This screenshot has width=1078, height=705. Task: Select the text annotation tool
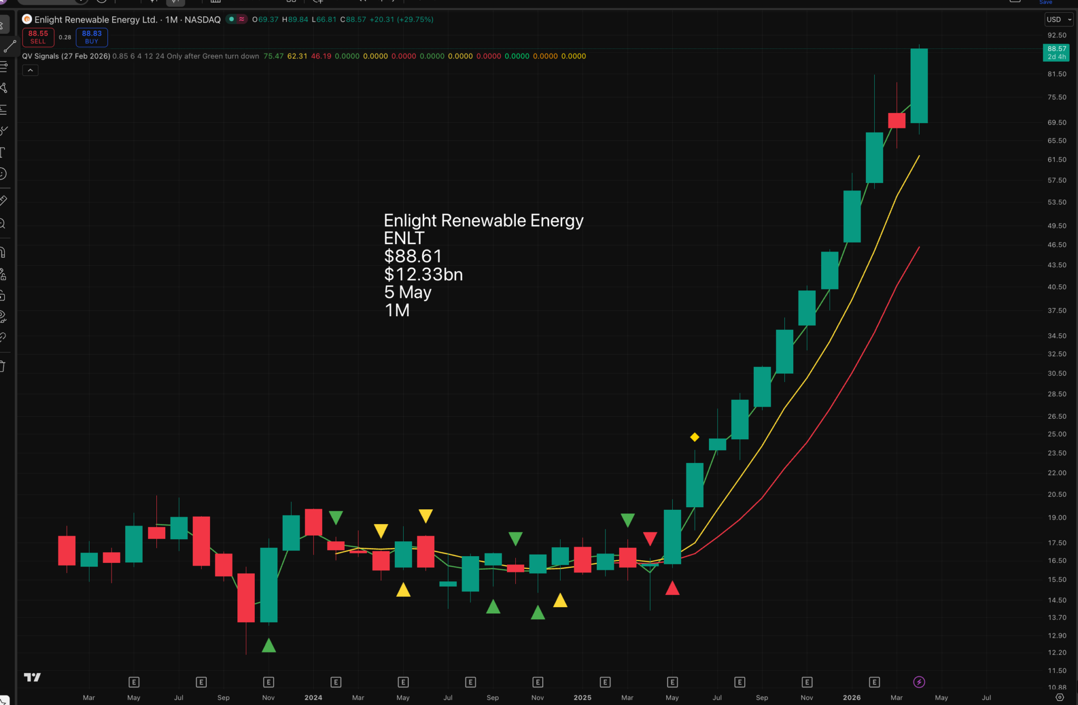(x=3, y=153)
